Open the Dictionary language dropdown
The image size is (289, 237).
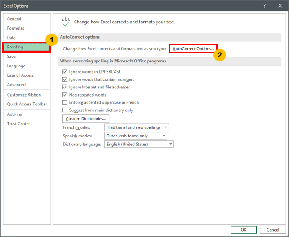pyautogui.click(x=139, y=144)
